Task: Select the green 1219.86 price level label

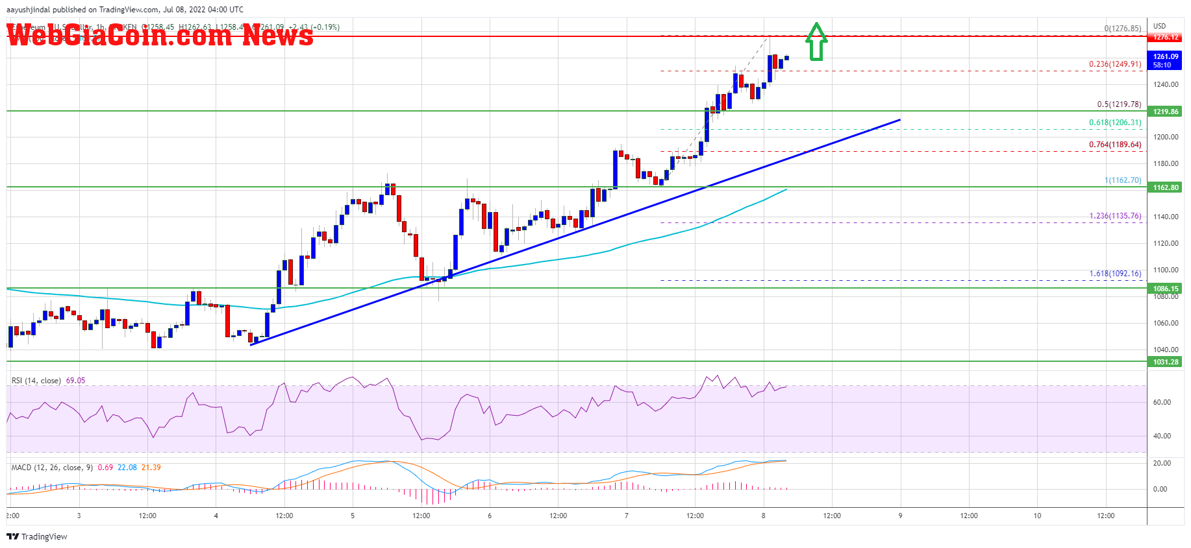Action: [x=1166, y=112]
